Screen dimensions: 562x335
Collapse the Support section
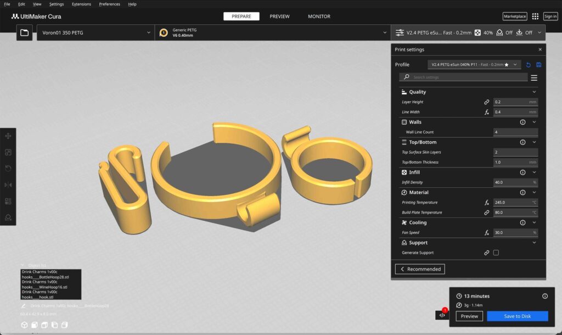(x=534, y=242)
